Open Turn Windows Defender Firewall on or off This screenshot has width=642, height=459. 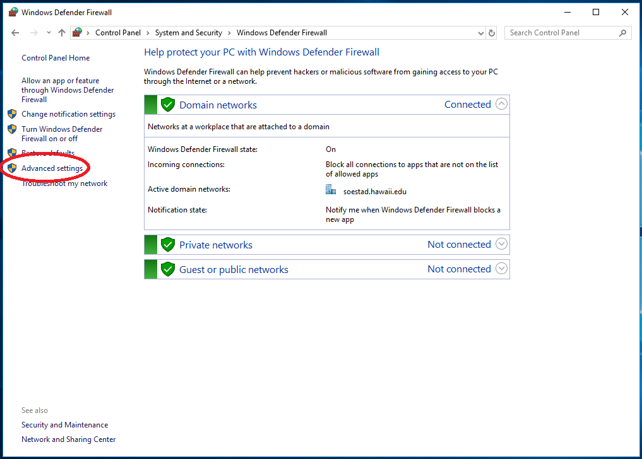[62, 134]
